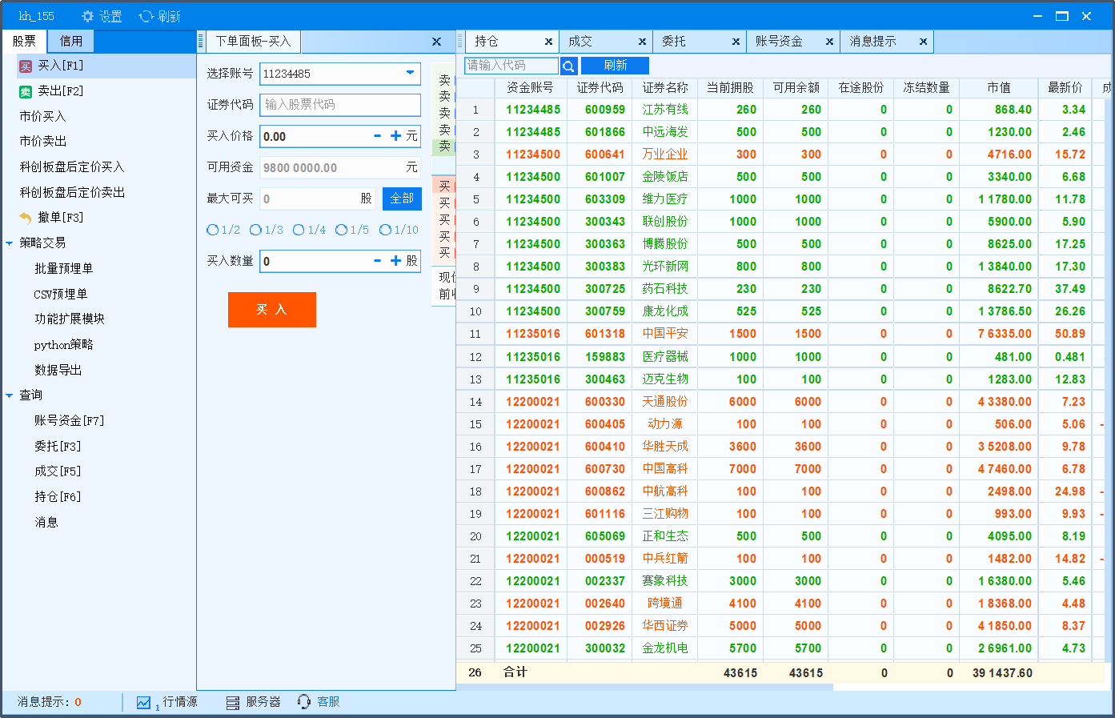Open 数据导出 in the sidebar

coord(58,371)
